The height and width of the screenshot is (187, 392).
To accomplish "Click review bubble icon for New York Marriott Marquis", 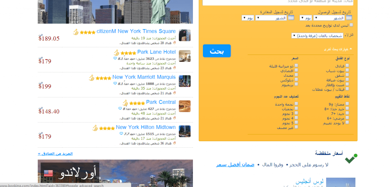I will click(115, 83).
